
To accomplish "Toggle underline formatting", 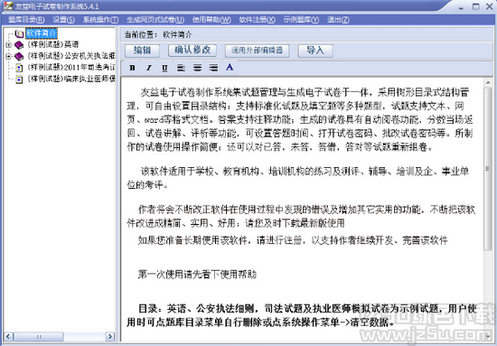I will point(164,68).
